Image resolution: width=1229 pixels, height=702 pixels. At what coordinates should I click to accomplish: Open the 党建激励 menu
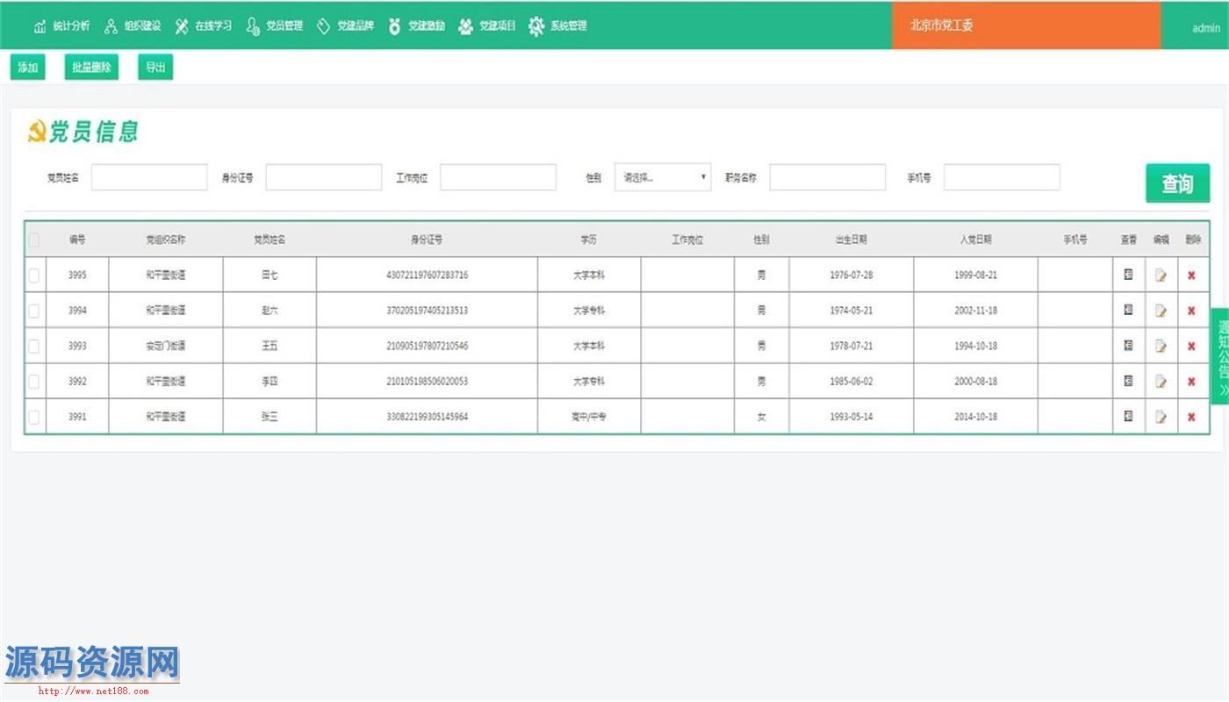click(417, 26)
